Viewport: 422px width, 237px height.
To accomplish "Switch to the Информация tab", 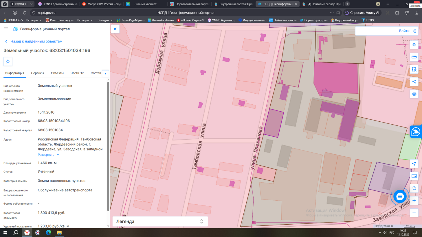I will tap(15, 73).
